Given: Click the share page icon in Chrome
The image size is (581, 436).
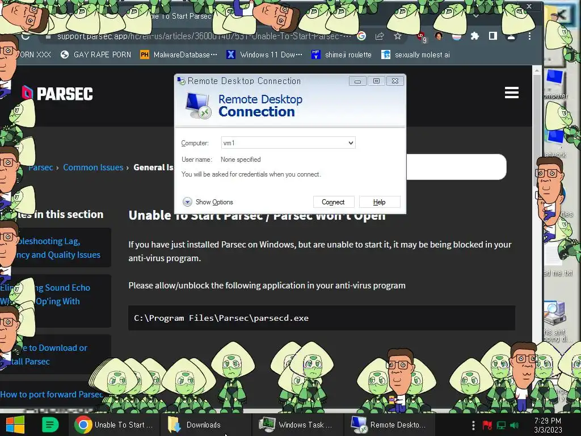Looking at the screenshot, I should (x=380, y=36).
